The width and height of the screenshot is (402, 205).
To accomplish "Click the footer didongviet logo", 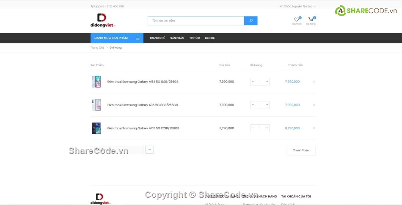I will tap(101, 199).
